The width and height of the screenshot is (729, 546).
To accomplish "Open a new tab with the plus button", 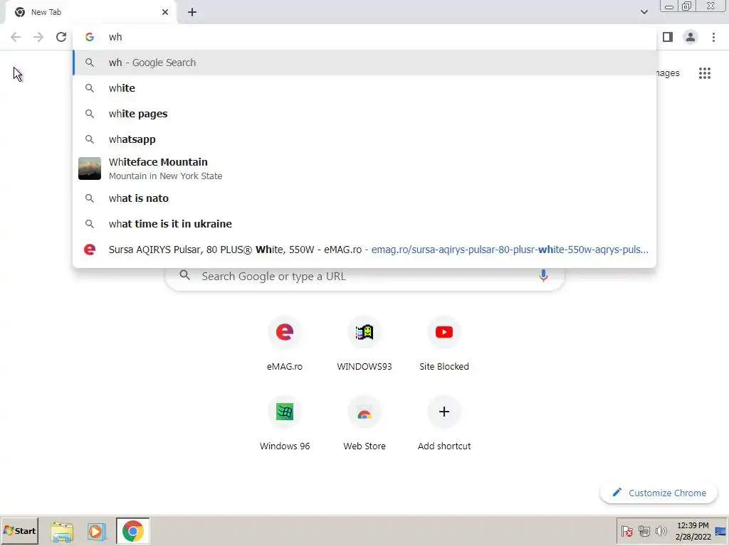I will tap(192, 12).
